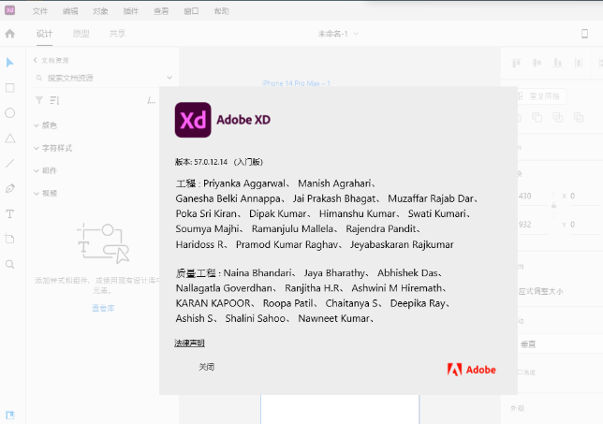Open the 未命名-1 document title dropdown
The image size is (603, 424).
pyautogui.click(x=338, y=34)
